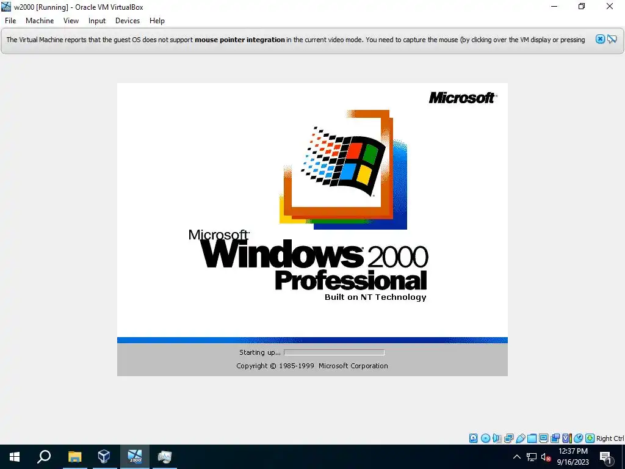
Task: Click the Starting up progress bar
Action: [334, 352]
